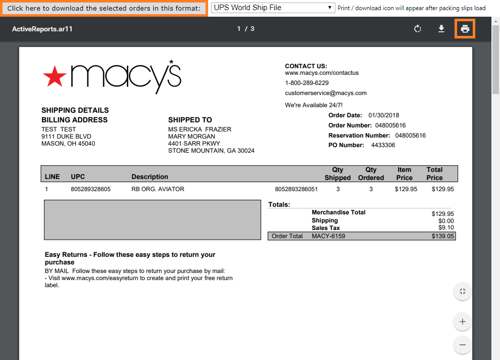Click the item price $129.95 in line 1

406,189
